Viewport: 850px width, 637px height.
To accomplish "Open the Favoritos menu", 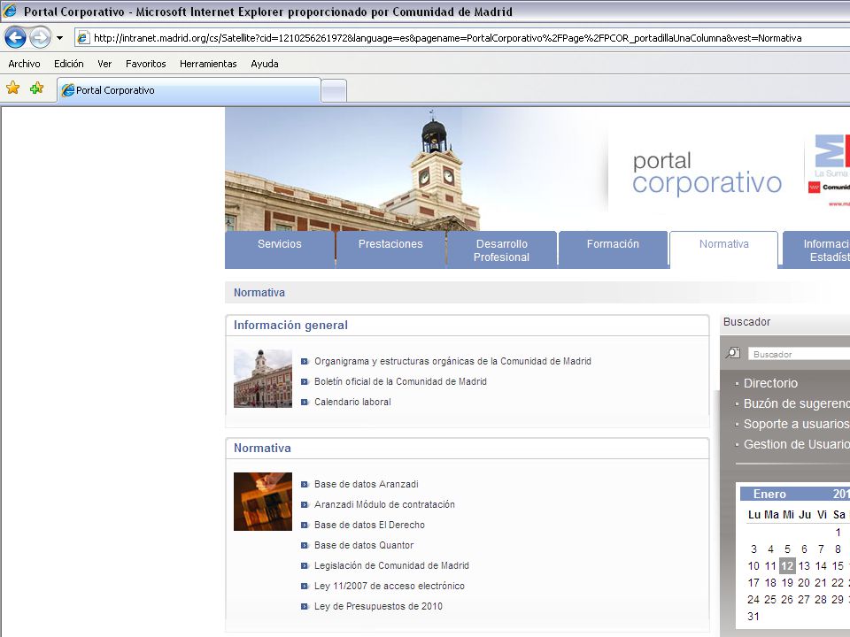I will pyautogui.click(x=146, y=64).
